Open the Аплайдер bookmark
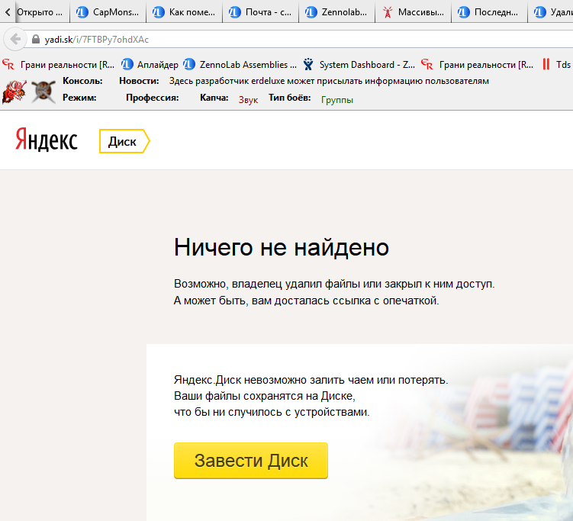 [150, 65]
